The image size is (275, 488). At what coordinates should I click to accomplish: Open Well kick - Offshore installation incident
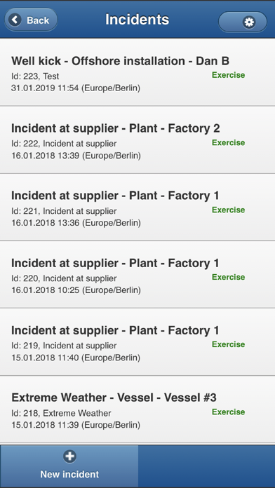137,72
